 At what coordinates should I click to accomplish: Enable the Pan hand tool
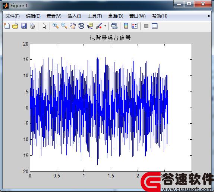pyautogui.click(x=73, y=26)
